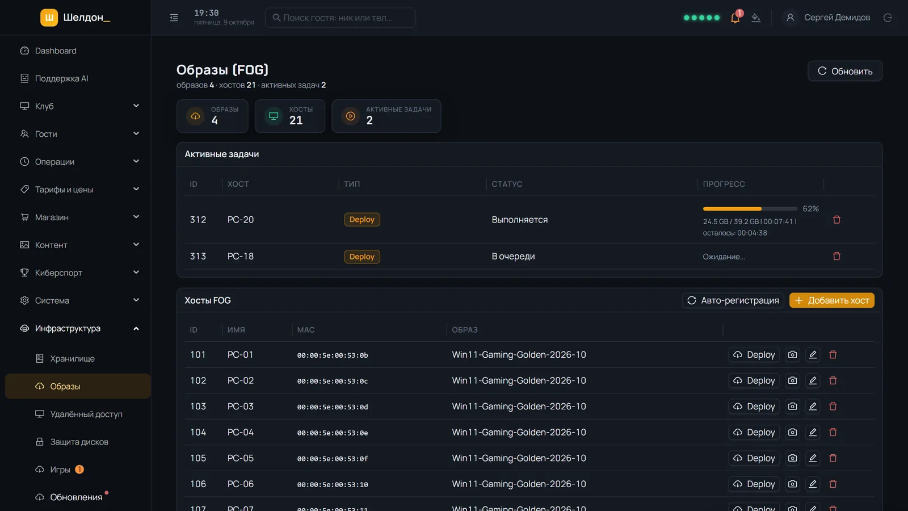Open Игры in the sidebar
908x511 pixels.
(x=79, y=470)
